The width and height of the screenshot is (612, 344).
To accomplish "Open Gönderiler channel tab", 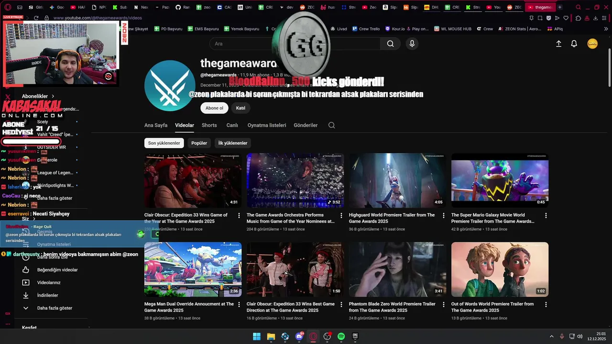I will tap(306, 125).
